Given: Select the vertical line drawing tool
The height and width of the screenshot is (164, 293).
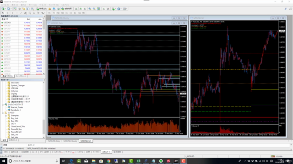Looking at the screenshot, I should point(12,13).
